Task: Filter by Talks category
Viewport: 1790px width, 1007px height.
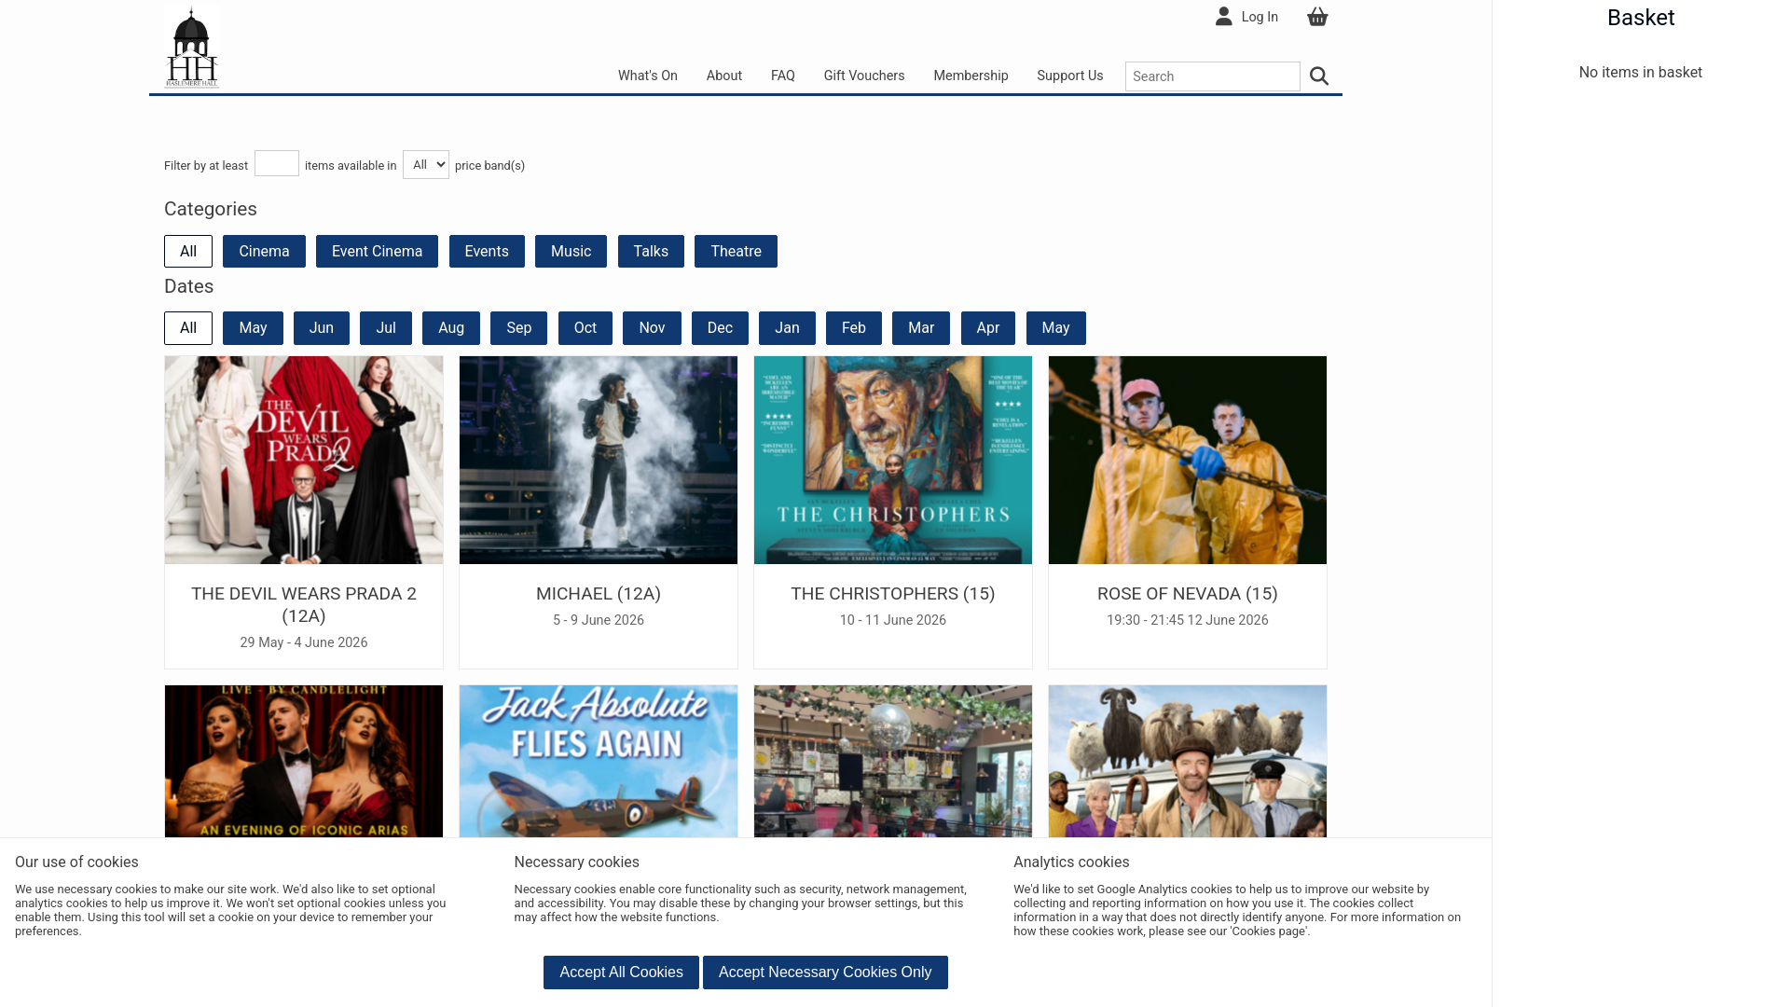Action: click(x=651, y=251)
